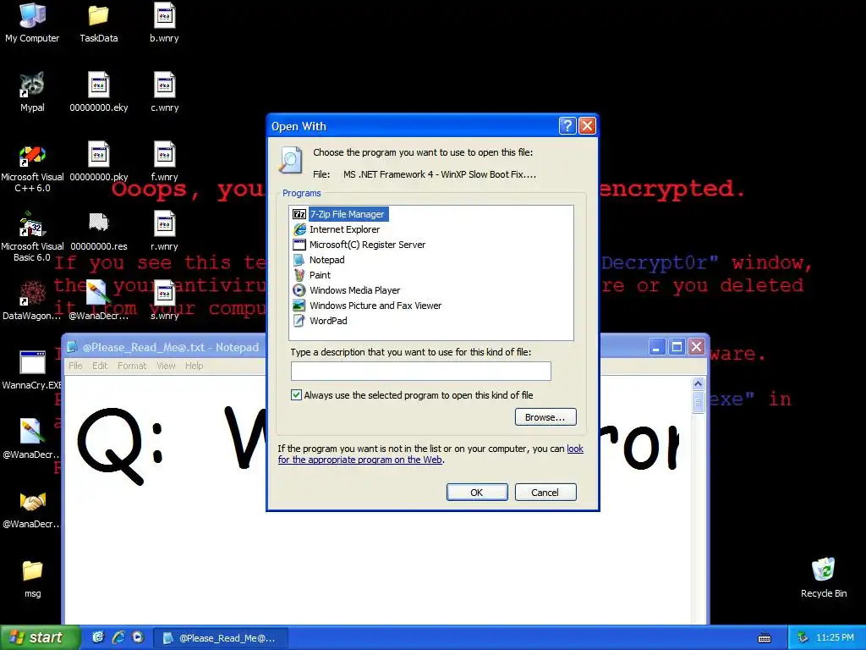Image resolution: width=866 pixels, height=650 pixels.
Task: Select the 00000000.pky file icon
Action: [98, 162]
